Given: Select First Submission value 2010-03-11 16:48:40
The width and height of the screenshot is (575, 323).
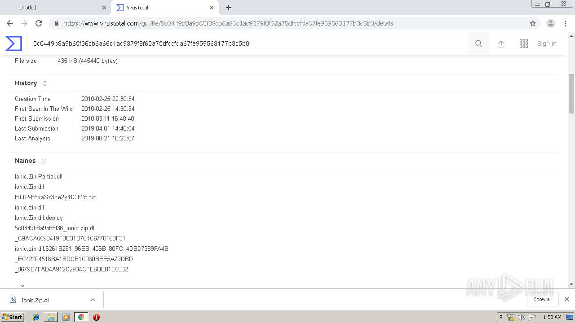Looking at the screenshot, I should [x=108, y=119].
